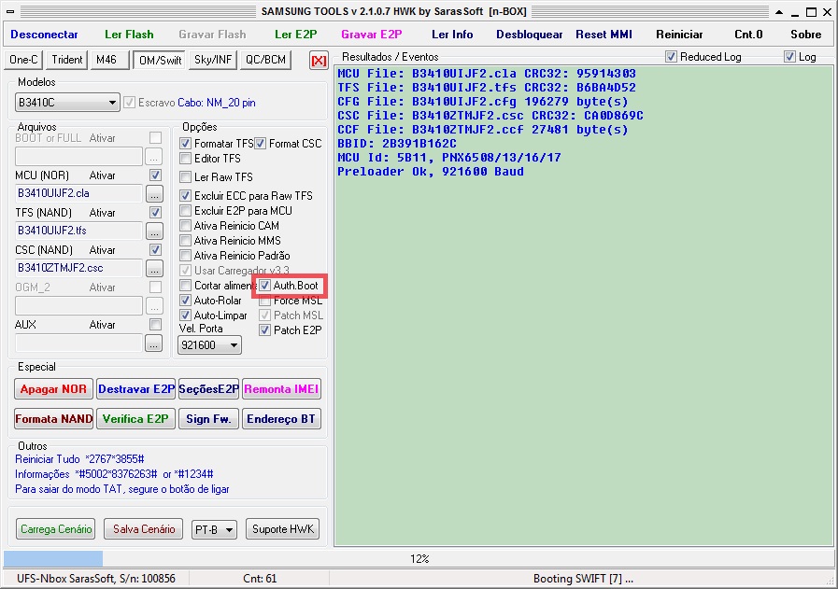
Task: Click the TFS file field B3410UIJF2.tfs
Action: tap(78, 231)
